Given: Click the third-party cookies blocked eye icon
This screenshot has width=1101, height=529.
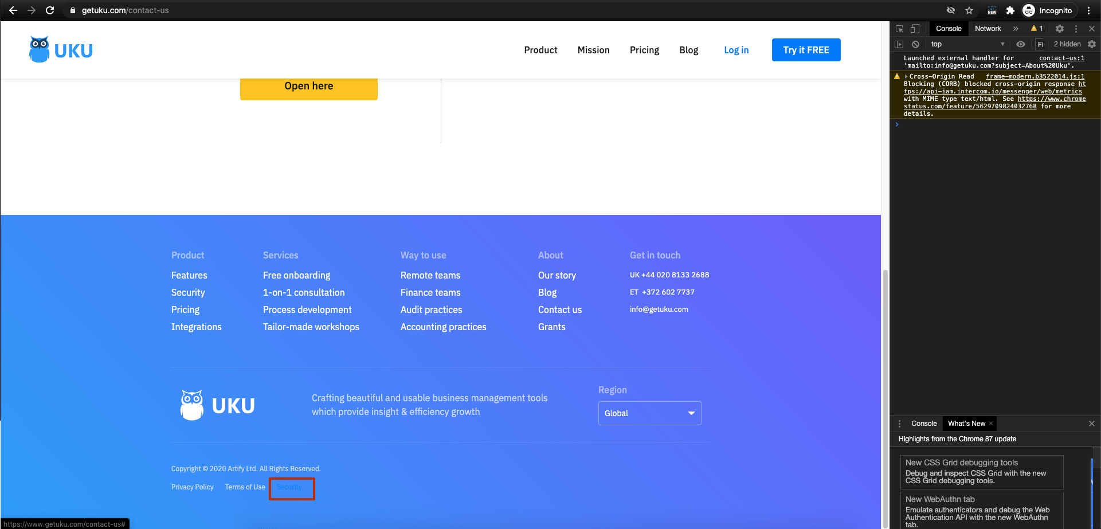Looking at the screenshot, I should click(951, 10).
